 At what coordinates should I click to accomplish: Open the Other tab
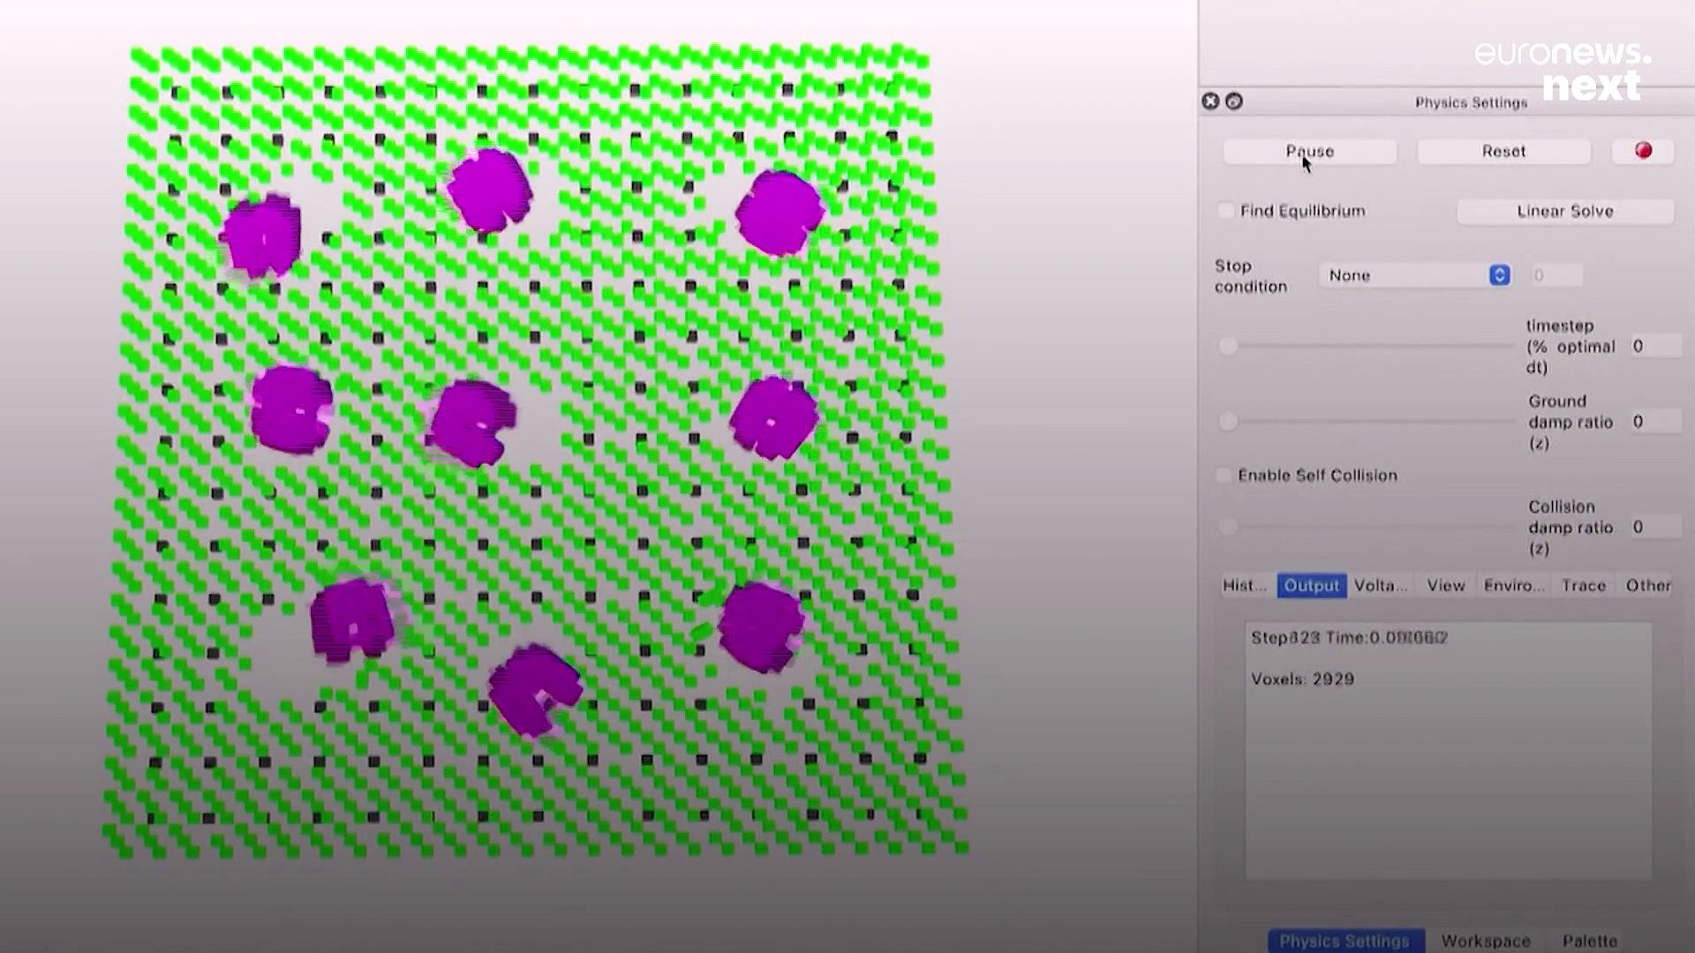coord(1647,586)
